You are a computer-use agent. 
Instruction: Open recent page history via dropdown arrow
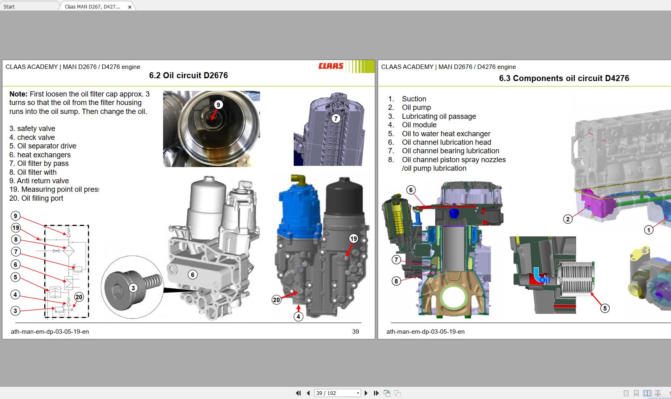(357, 393)
